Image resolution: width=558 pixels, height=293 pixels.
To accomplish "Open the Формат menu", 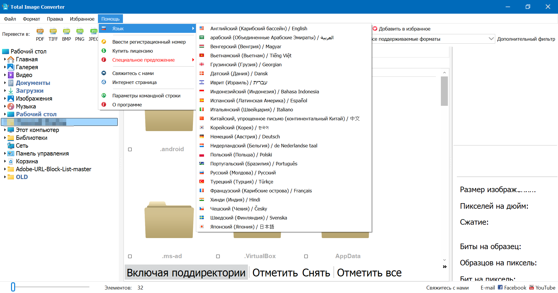I will [x=31, y=19].
